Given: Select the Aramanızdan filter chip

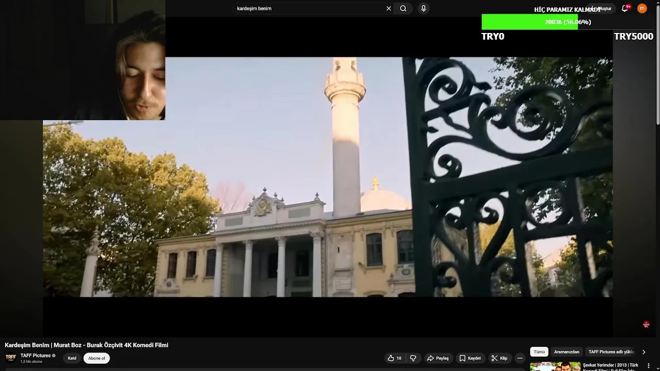Looking at the screenshot, I should tap(567, 352).
